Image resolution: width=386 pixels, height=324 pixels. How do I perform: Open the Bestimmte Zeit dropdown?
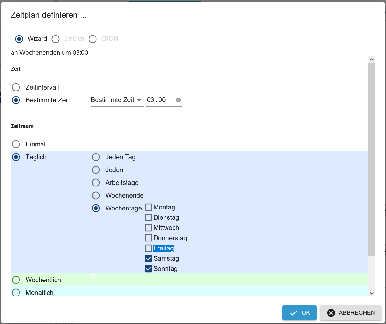pyautogui.click(x=117, y=100)
